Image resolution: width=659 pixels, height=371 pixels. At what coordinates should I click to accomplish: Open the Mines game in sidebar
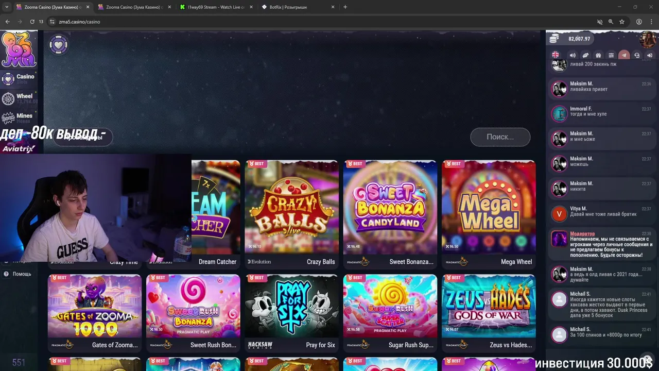coord(19,117)
